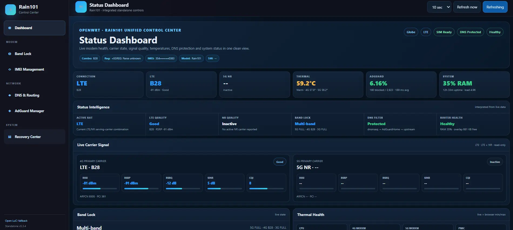Click the Band Lock Multi-band status value
The height and width of the screenshot is (230, 513).
[305, 124]
